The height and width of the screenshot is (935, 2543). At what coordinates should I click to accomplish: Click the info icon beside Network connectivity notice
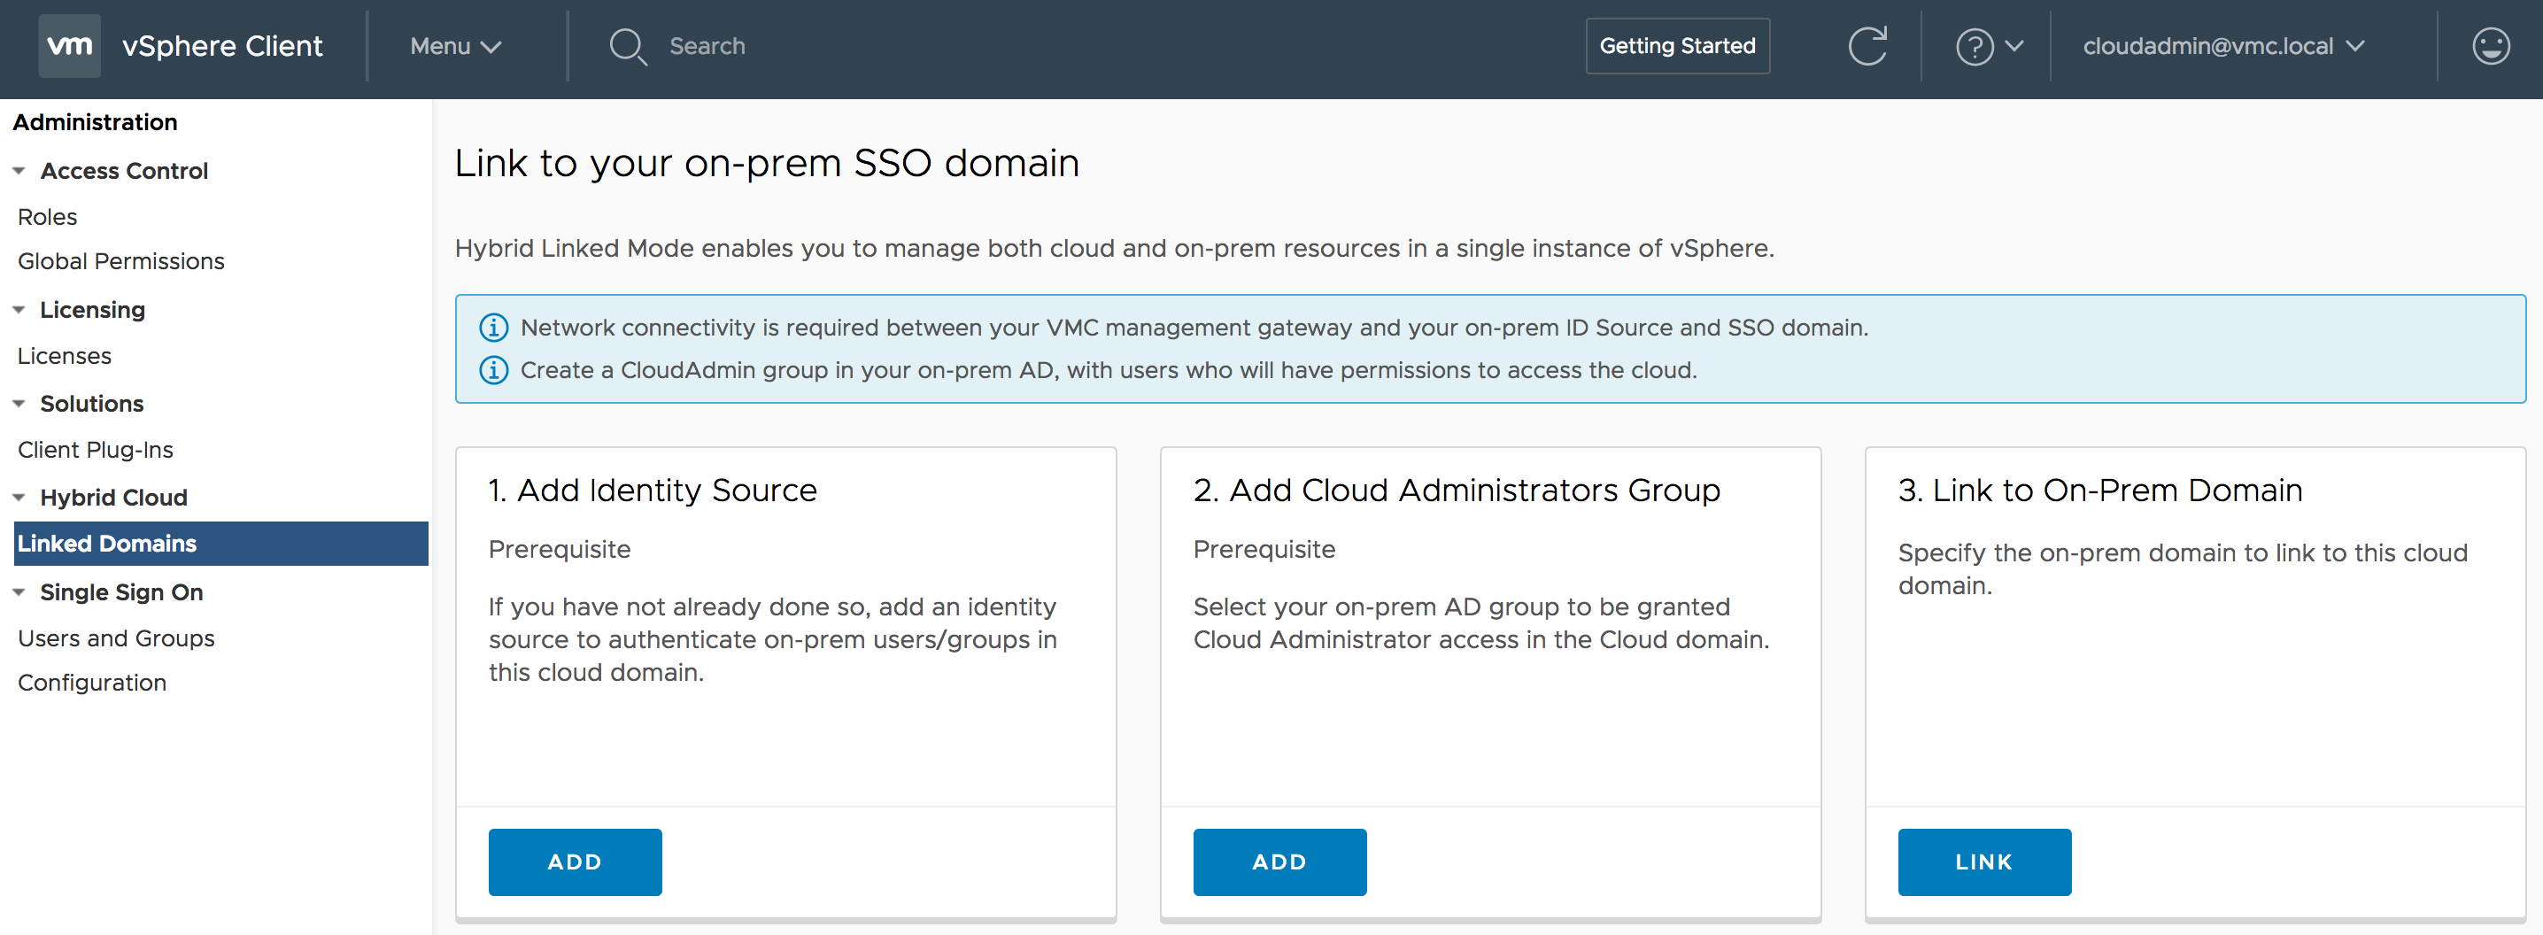click(493, 328)
